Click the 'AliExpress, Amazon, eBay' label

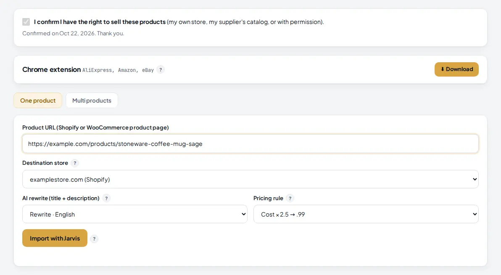[118, 70]
